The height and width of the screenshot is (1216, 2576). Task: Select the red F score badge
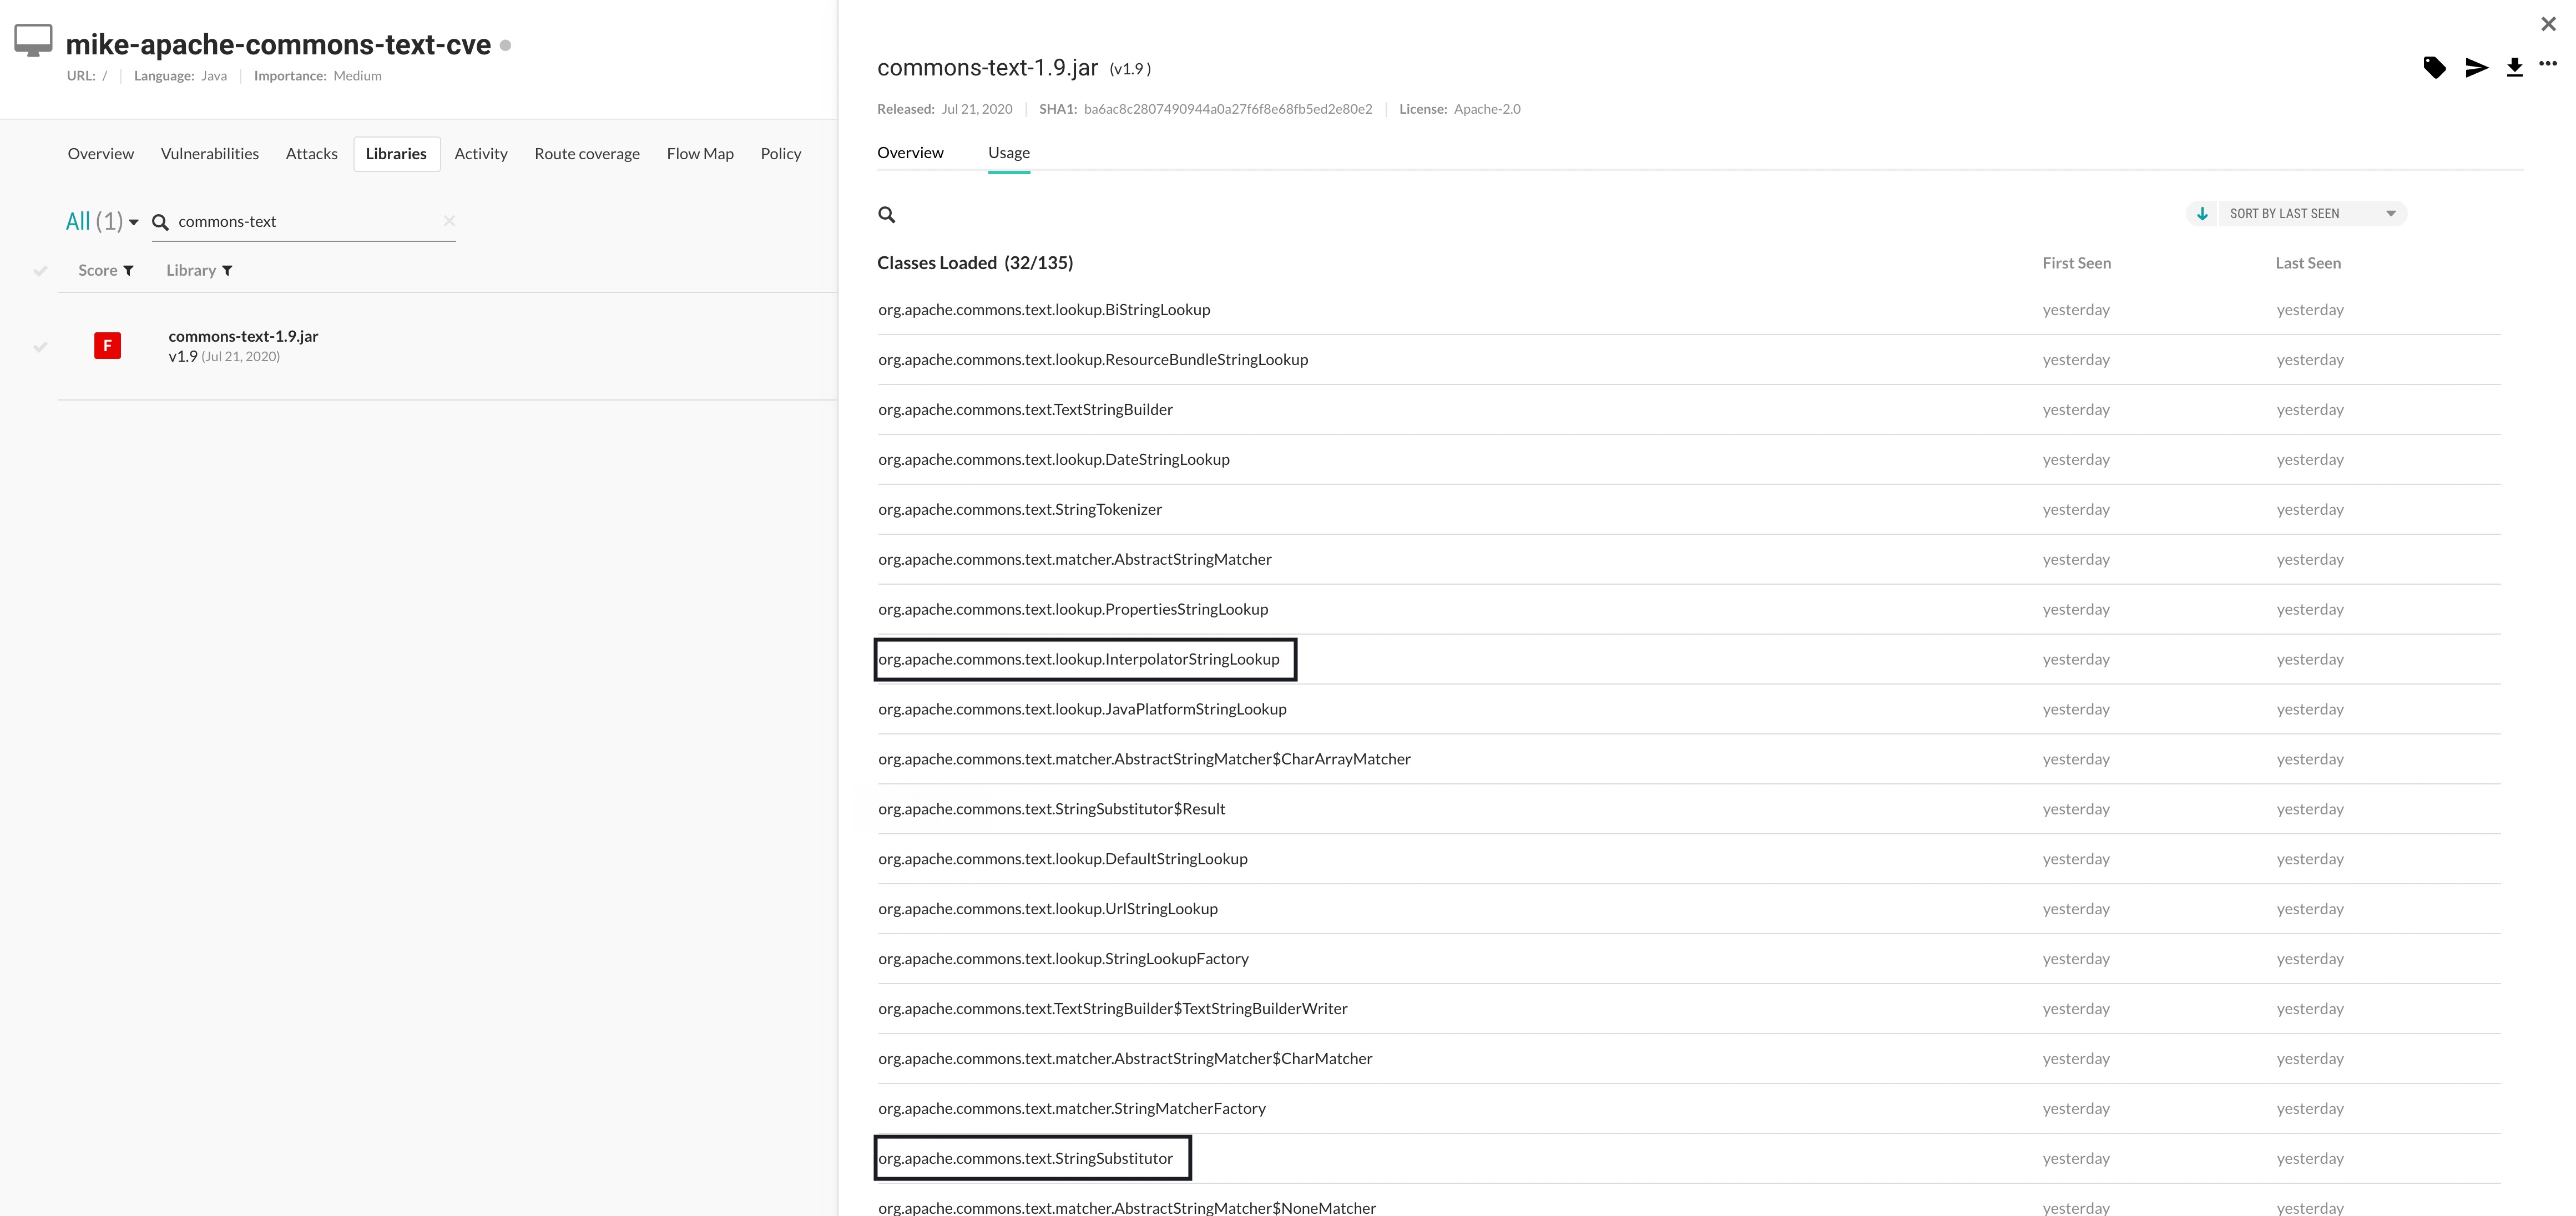(107, 345)
